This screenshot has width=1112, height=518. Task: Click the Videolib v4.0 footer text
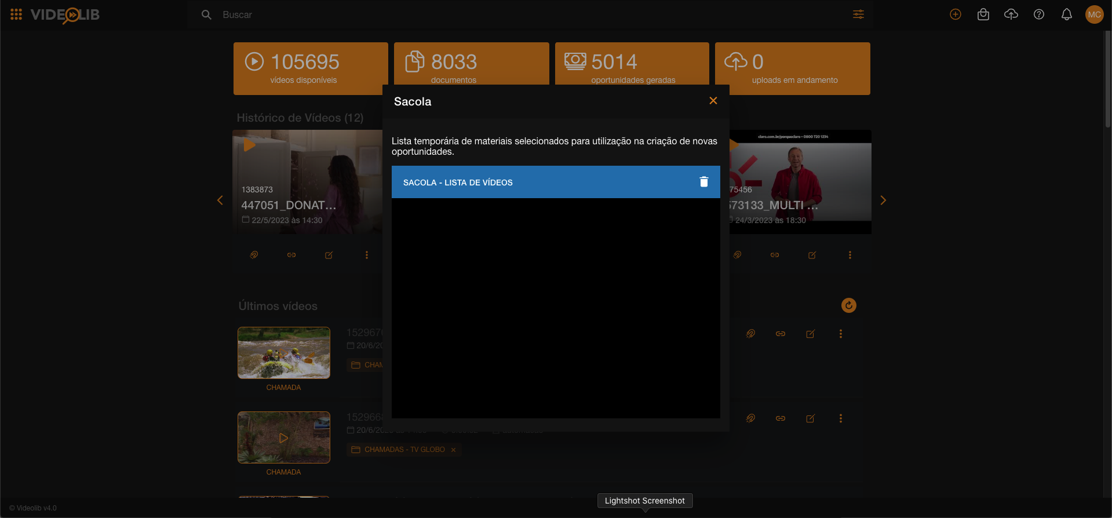point(33,508)
